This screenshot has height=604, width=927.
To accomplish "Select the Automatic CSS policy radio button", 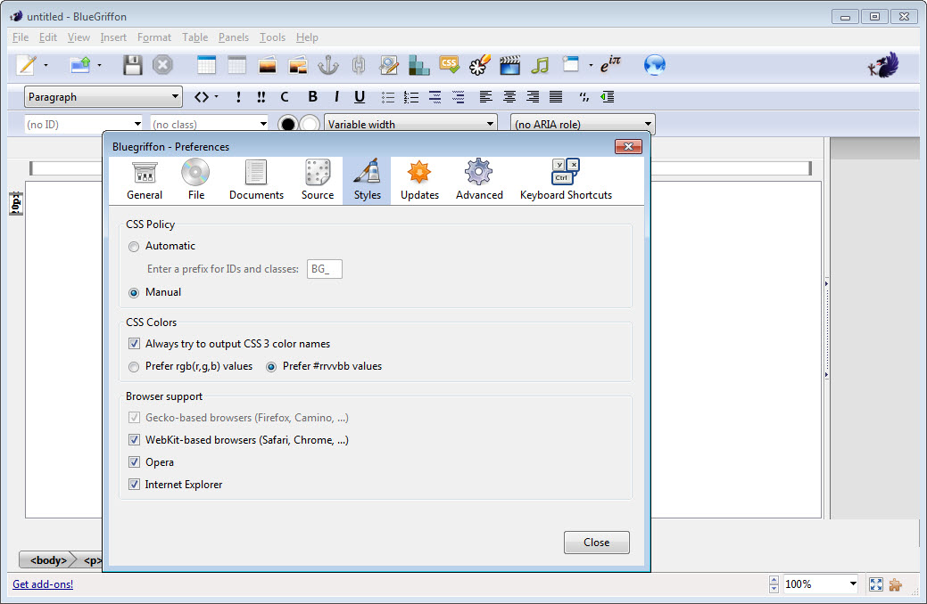I will (134, 246).
